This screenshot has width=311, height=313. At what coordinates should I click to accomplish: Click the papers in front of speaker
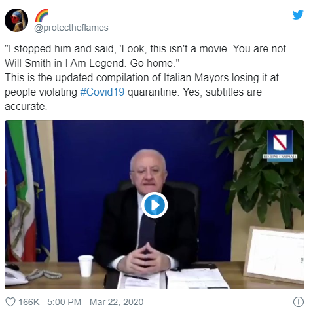(x=174, y=279)
